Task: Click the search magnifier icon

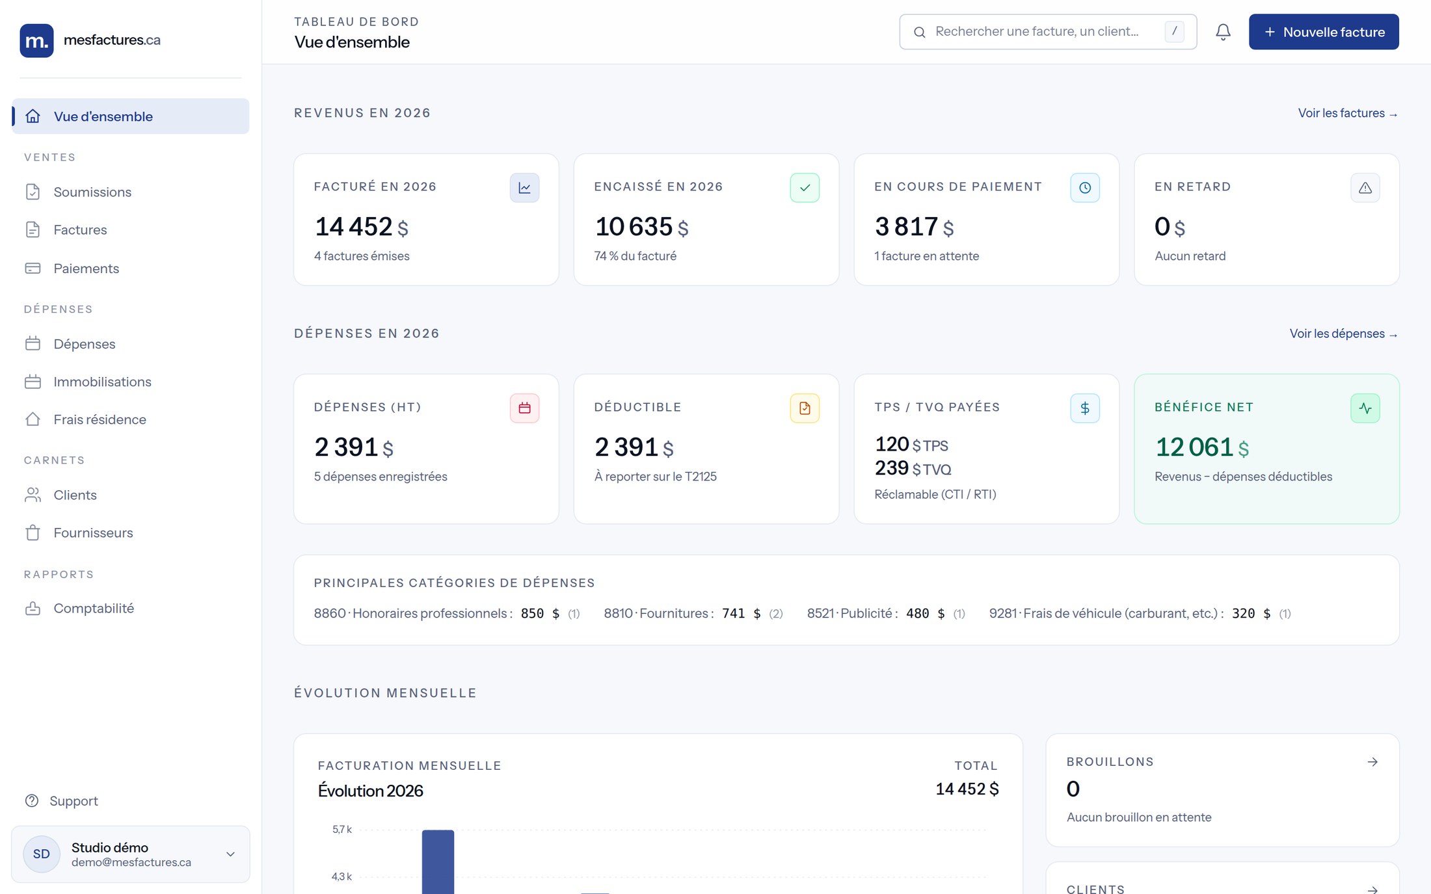Action: click(919, 32)
